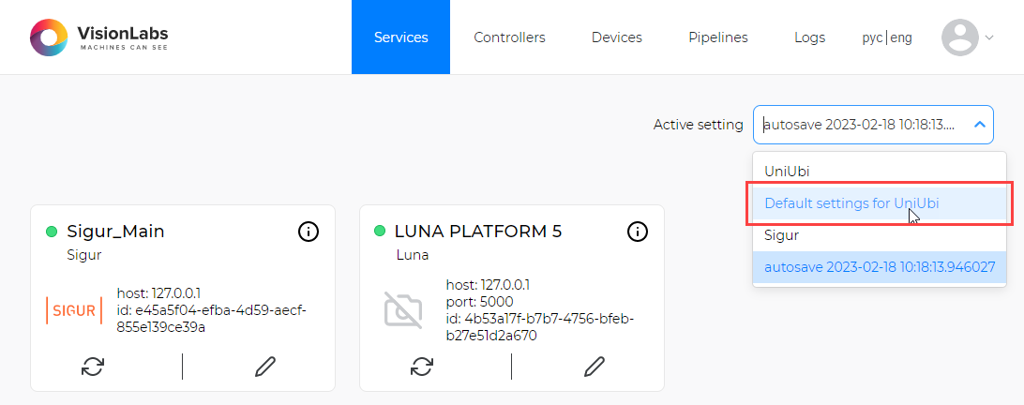Screen dimensions: 1024x405
Task: Switch to the Services tab
Action: pos(401,37)
